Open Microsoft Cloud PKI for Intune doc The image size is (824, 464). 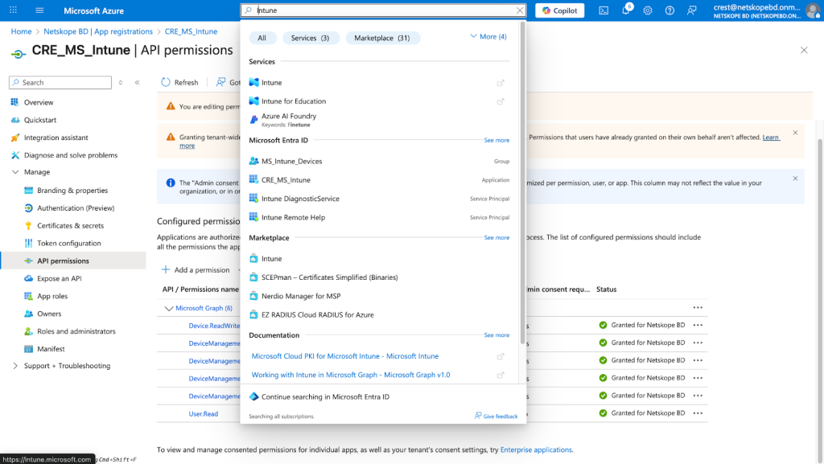point(344,356)
